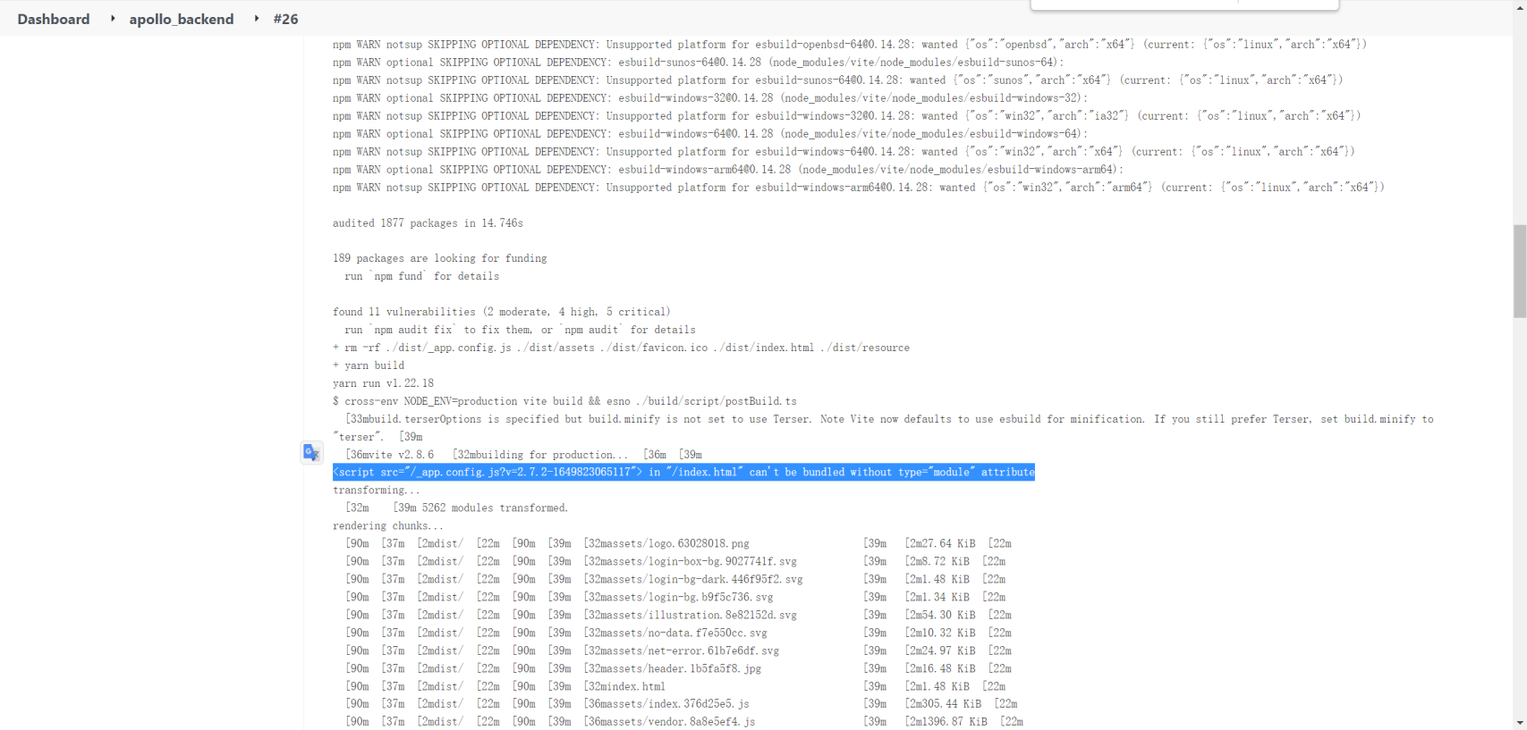
Task: Click the Google Translate popup icon
Action: click(311, 452)
